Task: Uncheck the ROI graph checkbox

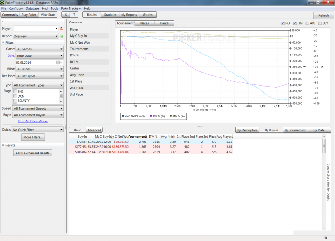Action: point(282,23)
